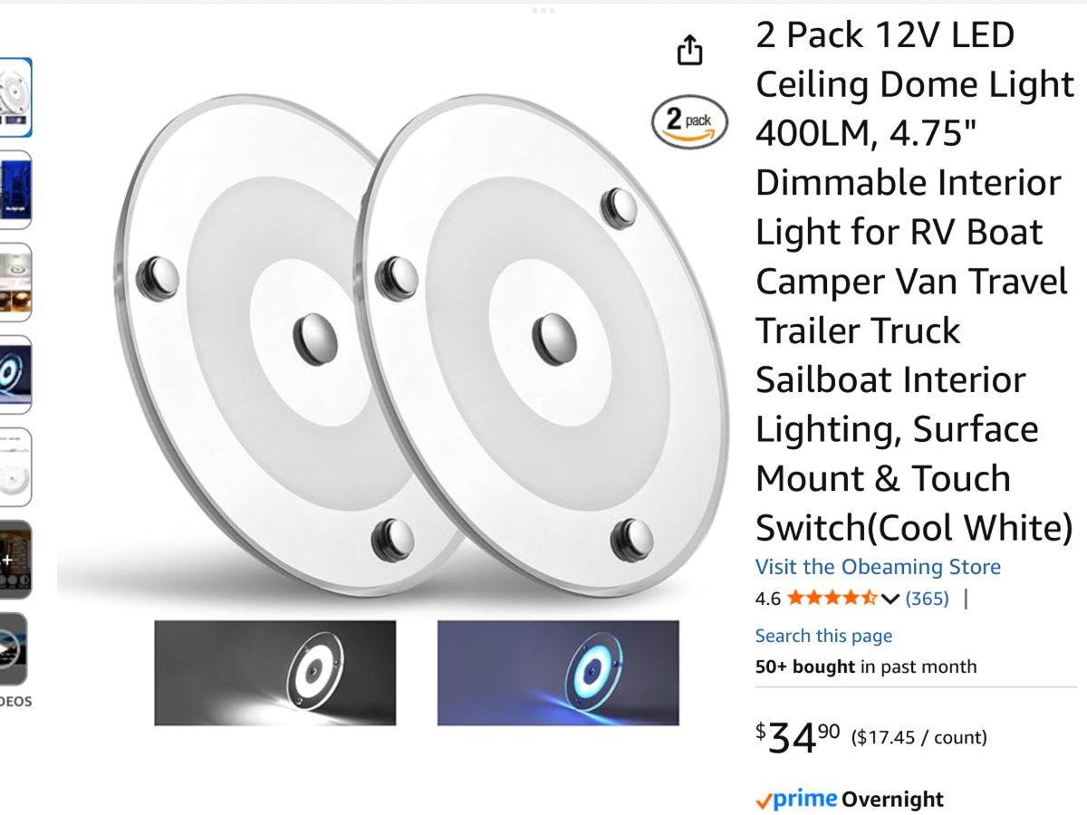
Task: Select the third thumbnail showing room interiors
Action: coord(15,282)
